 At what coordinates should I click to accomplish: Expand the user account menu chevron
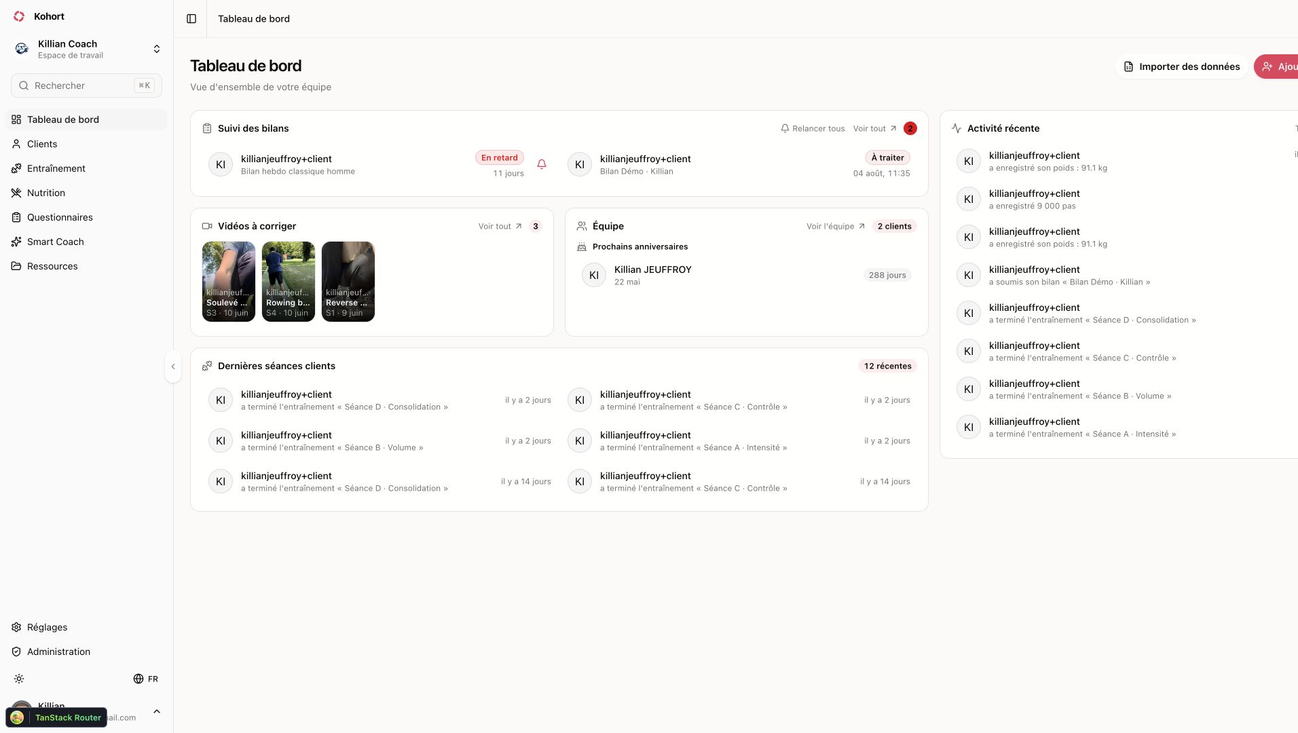[157, 711]
